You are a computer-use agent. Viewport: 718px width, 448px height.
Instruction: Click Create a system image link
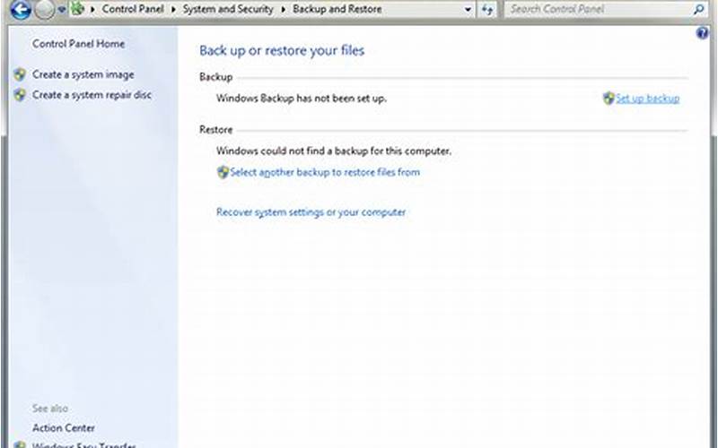[x=83, y=74]
